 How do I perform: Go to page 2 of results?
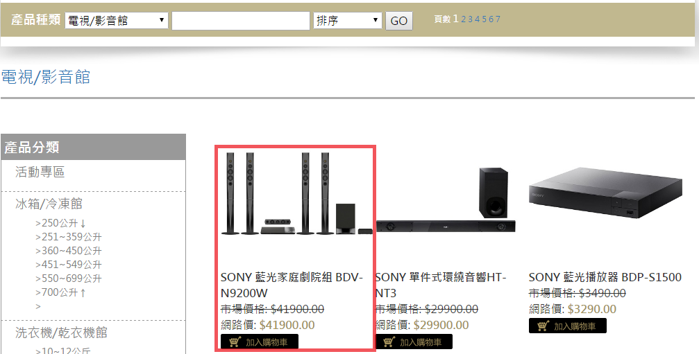tap(464, 19)
